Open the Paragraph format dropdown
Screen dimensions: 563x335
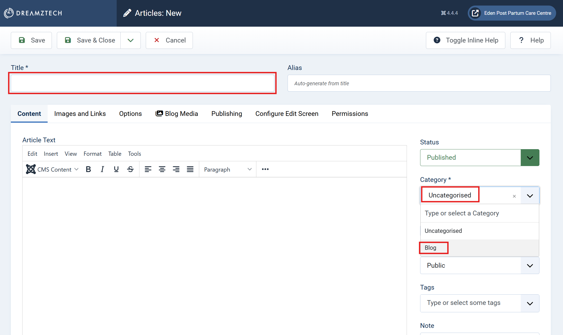click(x=228, y=169)
